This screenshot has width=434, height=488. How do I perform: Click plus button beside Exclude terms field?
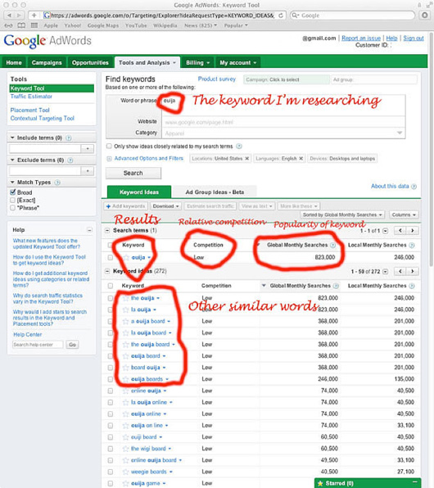pos(88,171)
